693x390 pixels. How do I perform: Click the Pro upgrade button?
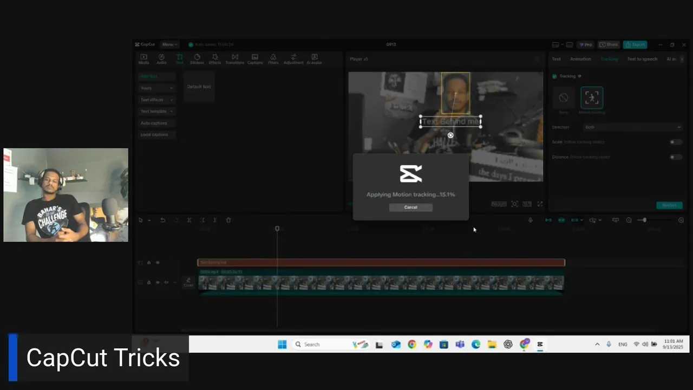585,44
